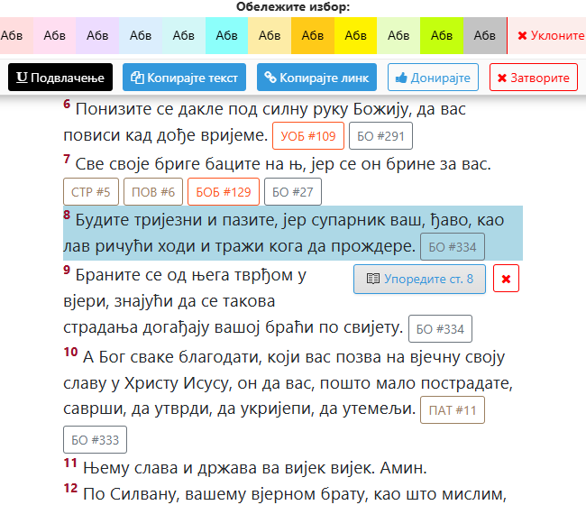Open БО #334 tag in verse 8

tap(453, 247)
